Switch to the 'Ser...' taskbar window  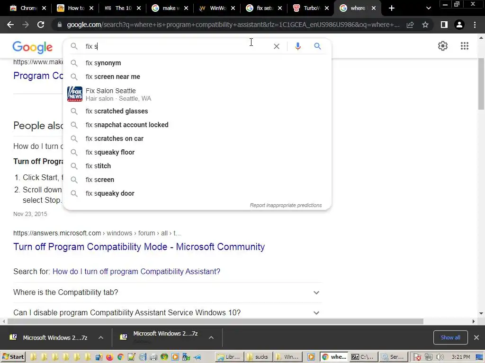(x=393, y=357)
